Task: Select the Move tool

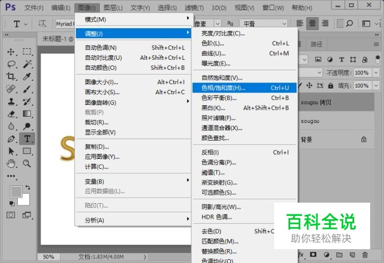Action: (x=11, y=52)
